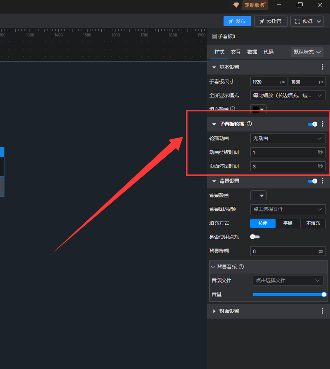330x369 pixels.
Task: Edit the 页面停留时间 field
Action: point(288,166)
